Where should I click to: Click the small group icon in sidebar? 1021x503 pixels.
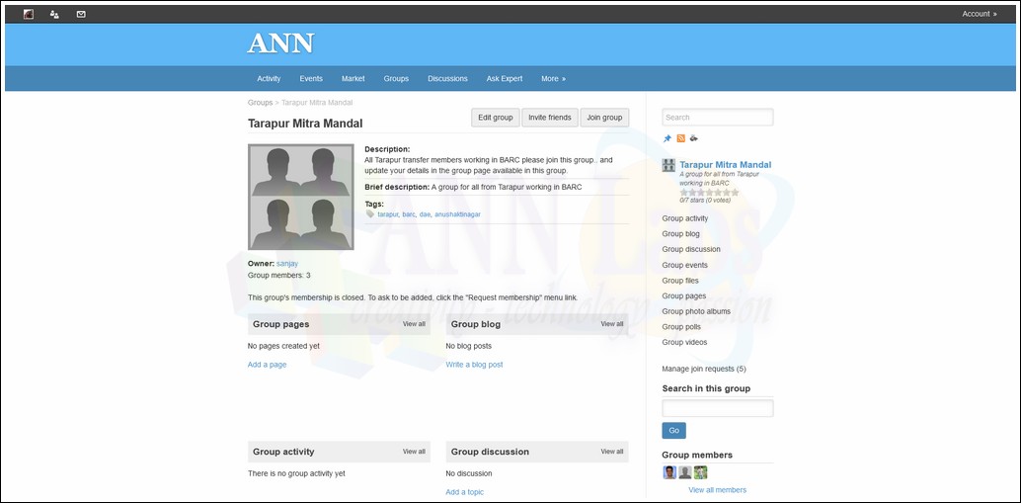(668, 165)
